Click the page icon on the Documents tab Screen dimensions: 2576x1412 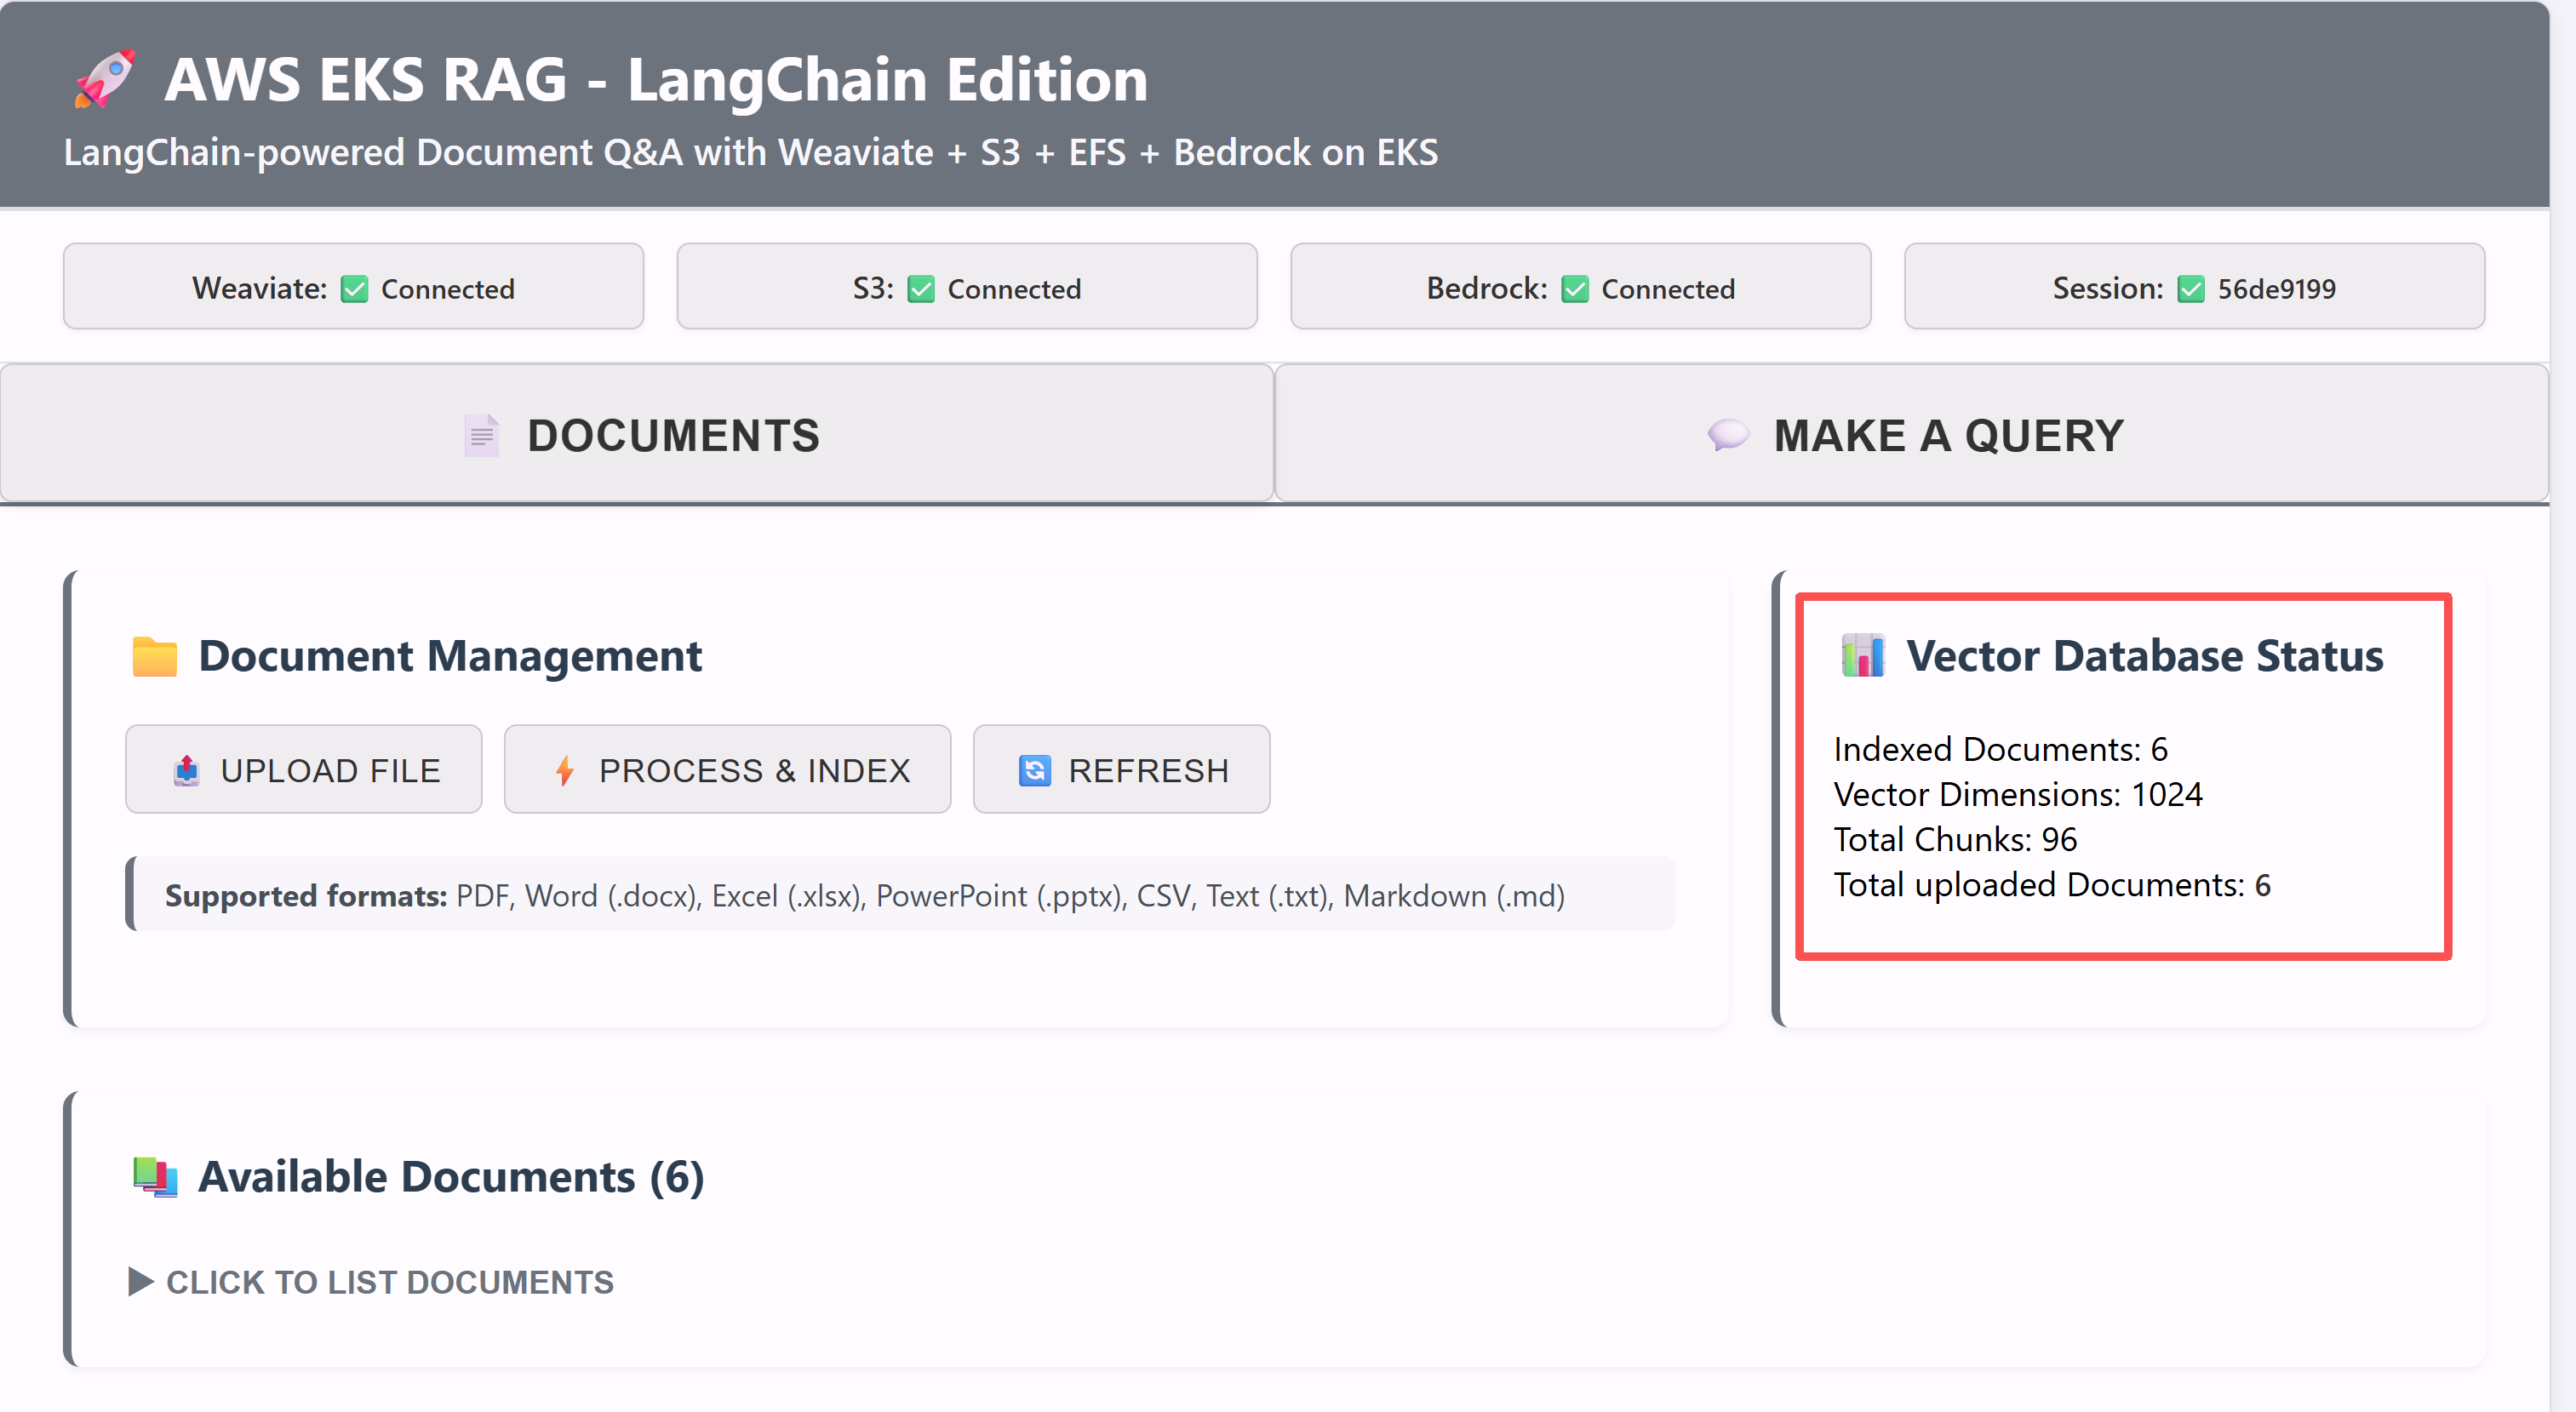coord(482,435)
